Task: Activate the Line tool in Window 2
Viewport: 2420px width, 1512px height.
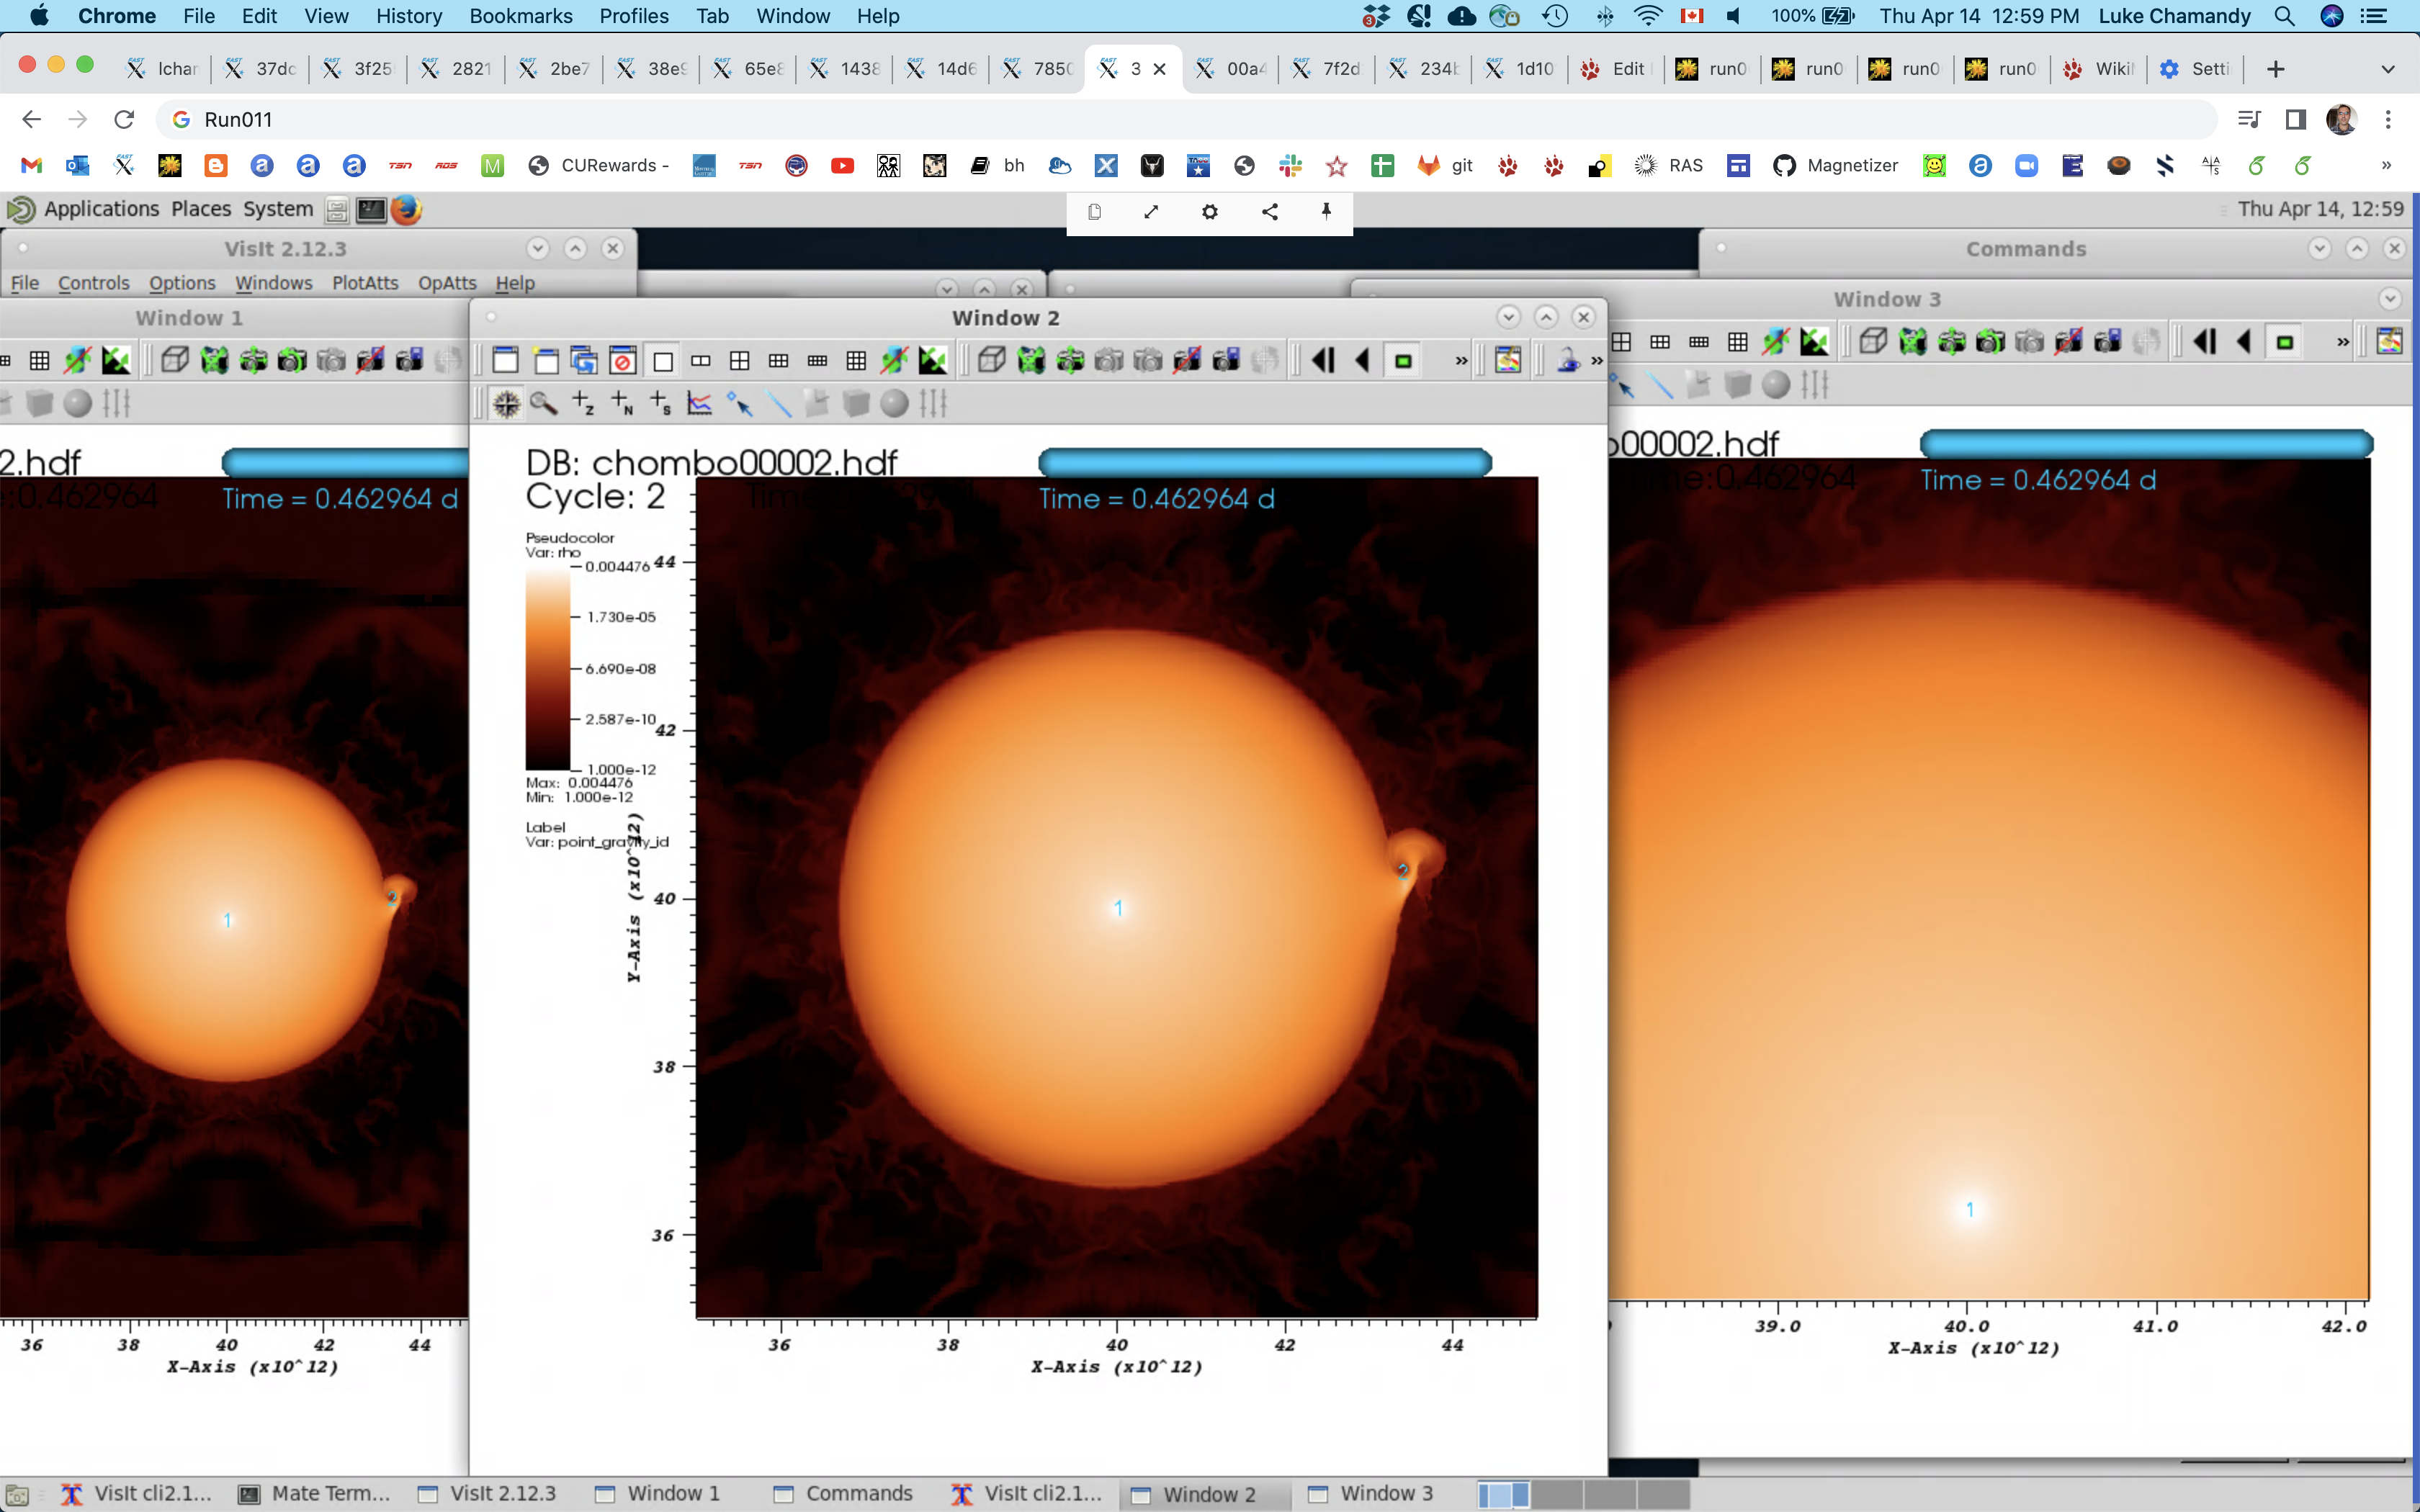Action: pos(778,403)
